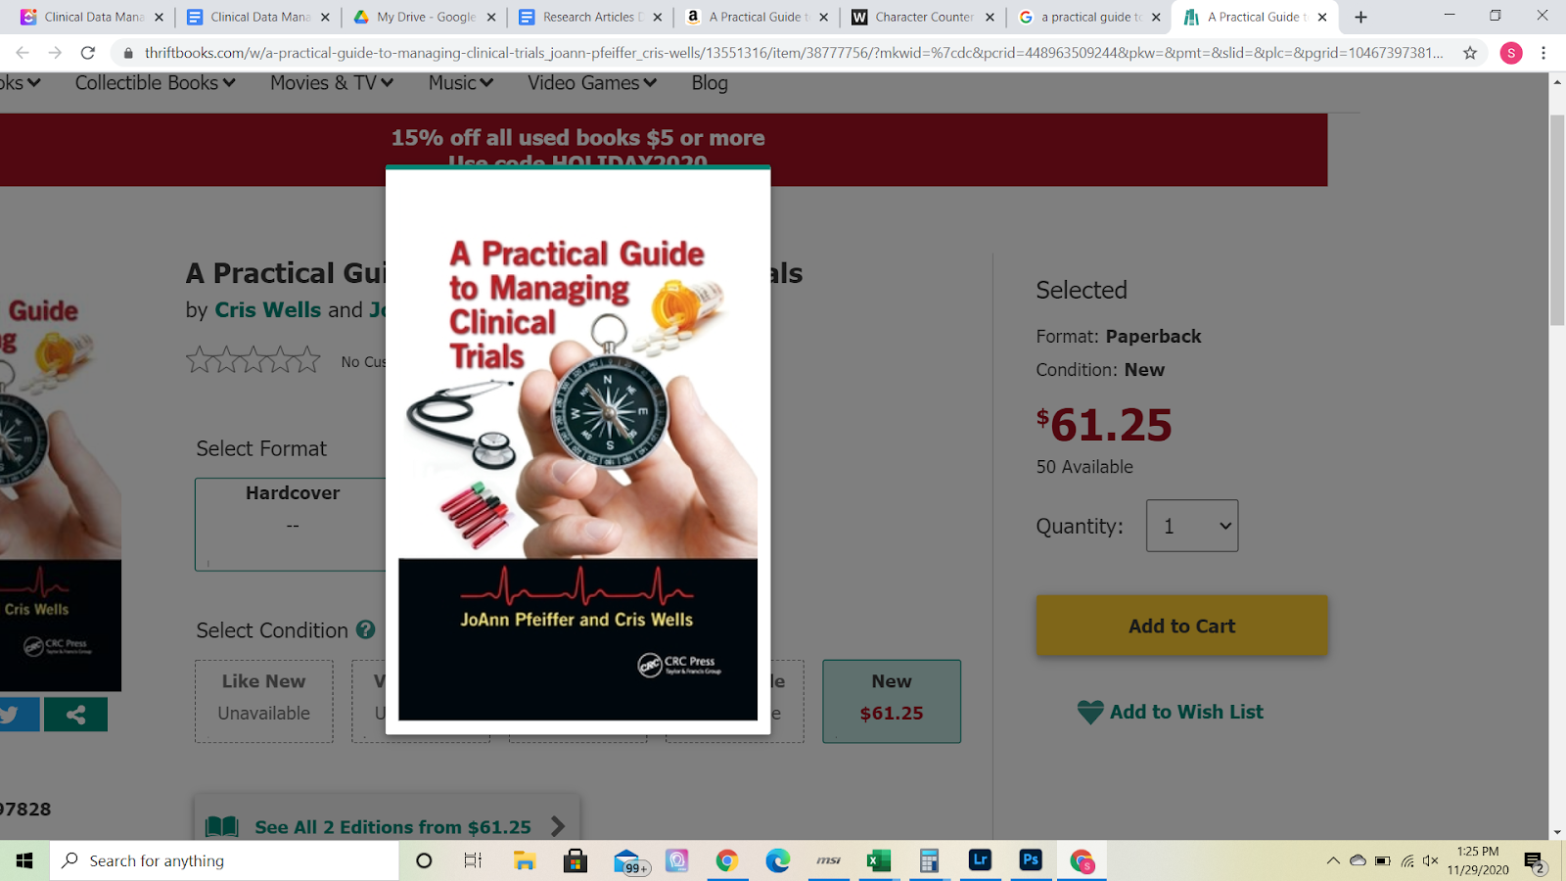Launch Excel from the taskbar
Image resolution: width=1566 pixels, height=881 pixels.
pyautogui.click(x=878, y=860)
